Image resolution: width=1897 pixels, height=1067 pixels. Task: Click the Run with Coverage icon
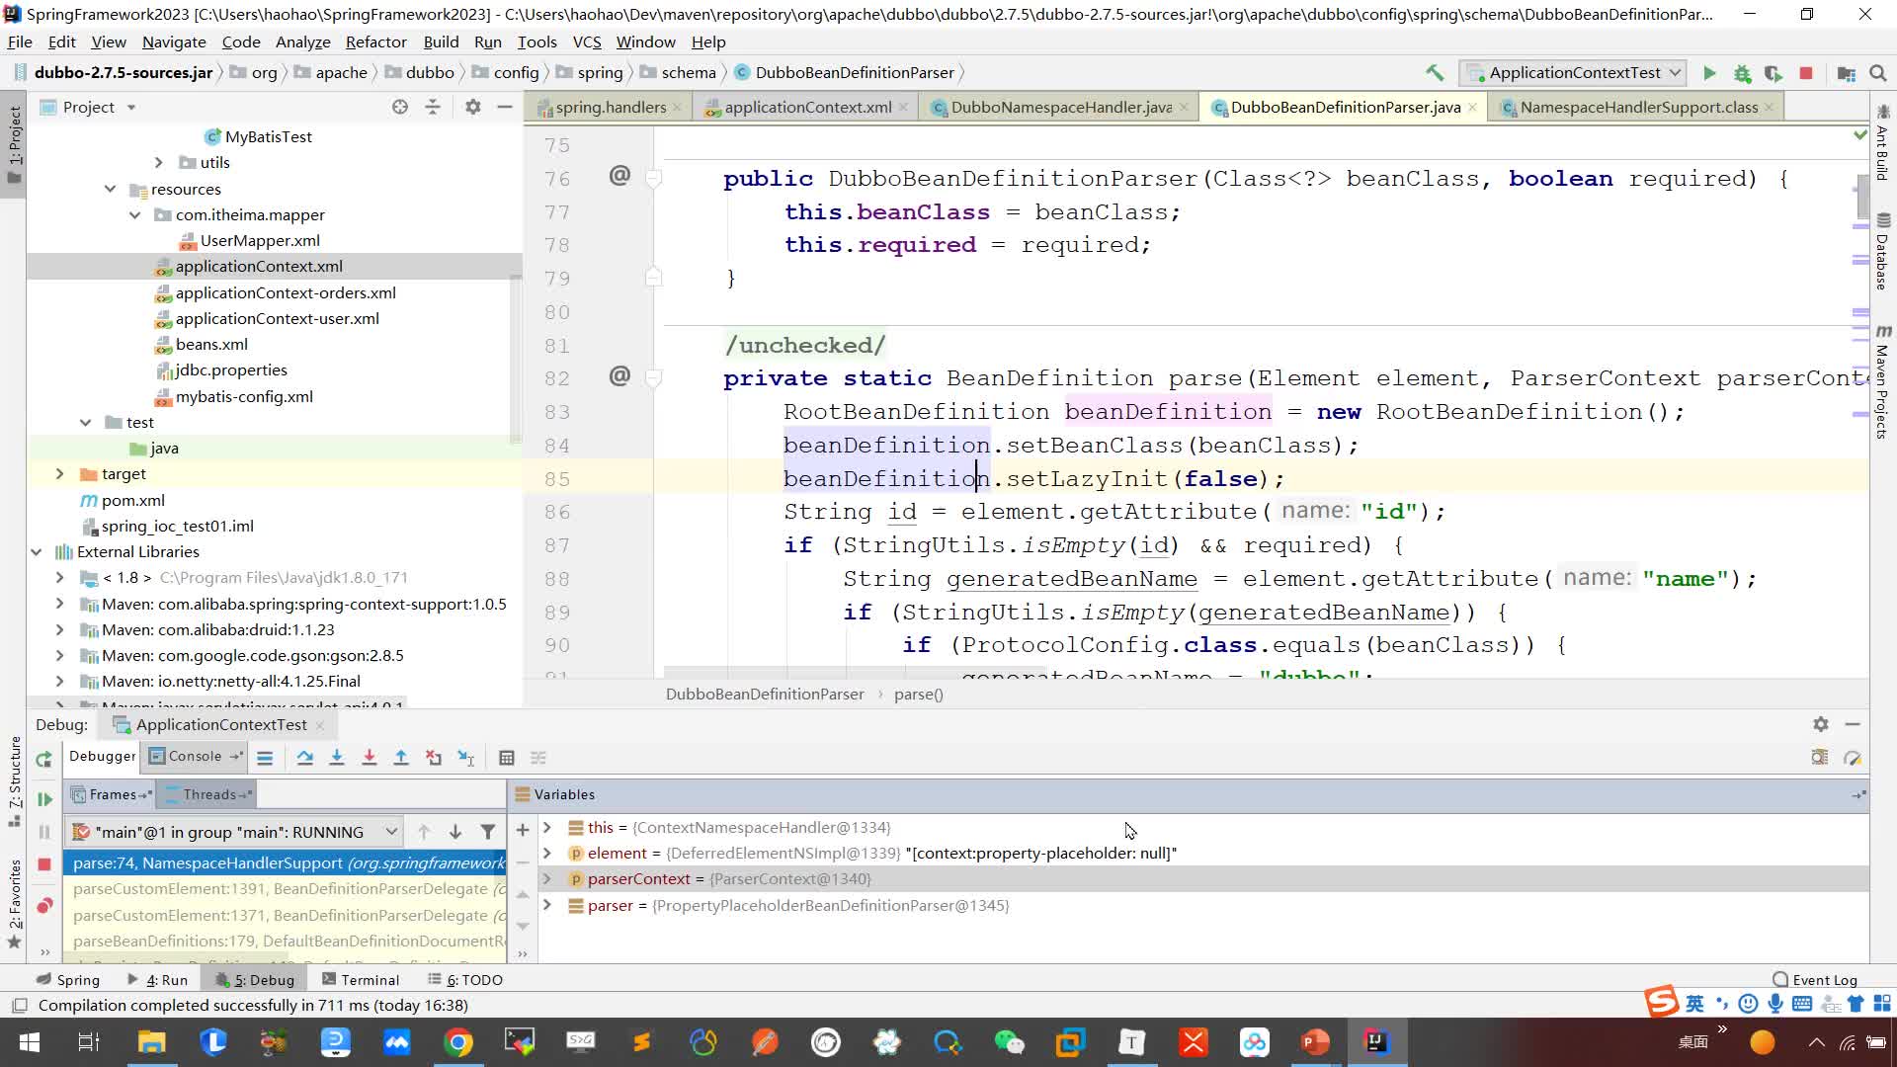click(1773, 72)
